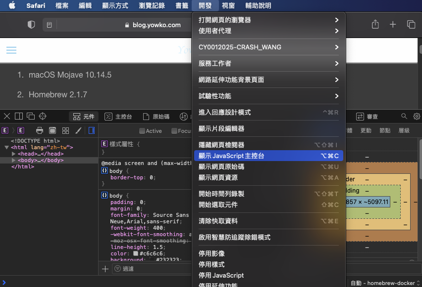Open the 書籤 menu in menu bar
422x287 pixels.
[182, 5]
